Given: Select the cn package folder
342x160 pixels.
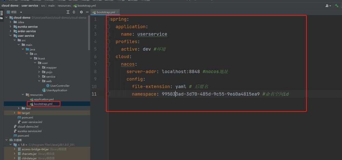Looking at the screenshot, I should point(34,54).
